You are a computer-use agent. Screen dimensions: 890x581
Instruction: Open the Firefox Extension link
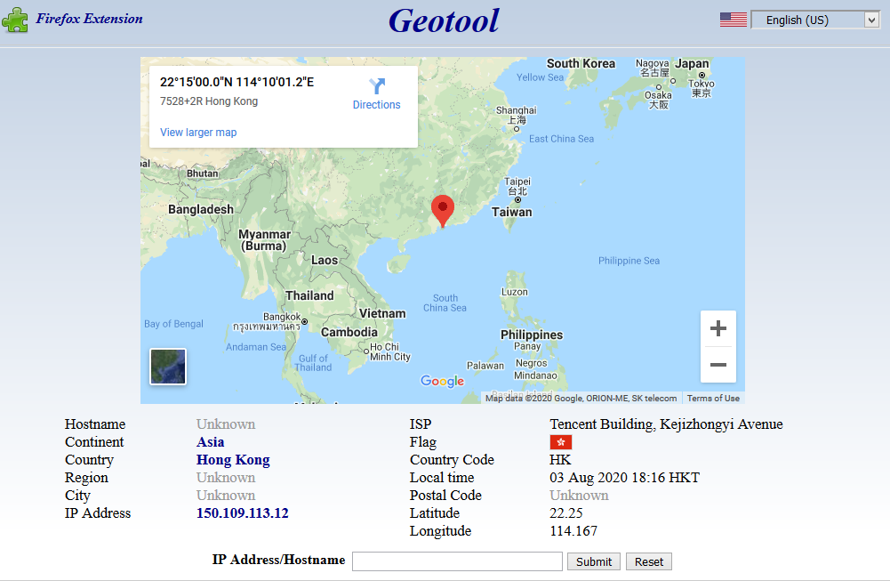[x=89, y=19]
